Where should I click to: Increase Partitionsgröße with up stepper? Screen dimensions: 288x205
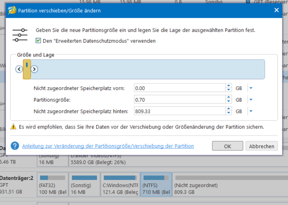point(228,97)
